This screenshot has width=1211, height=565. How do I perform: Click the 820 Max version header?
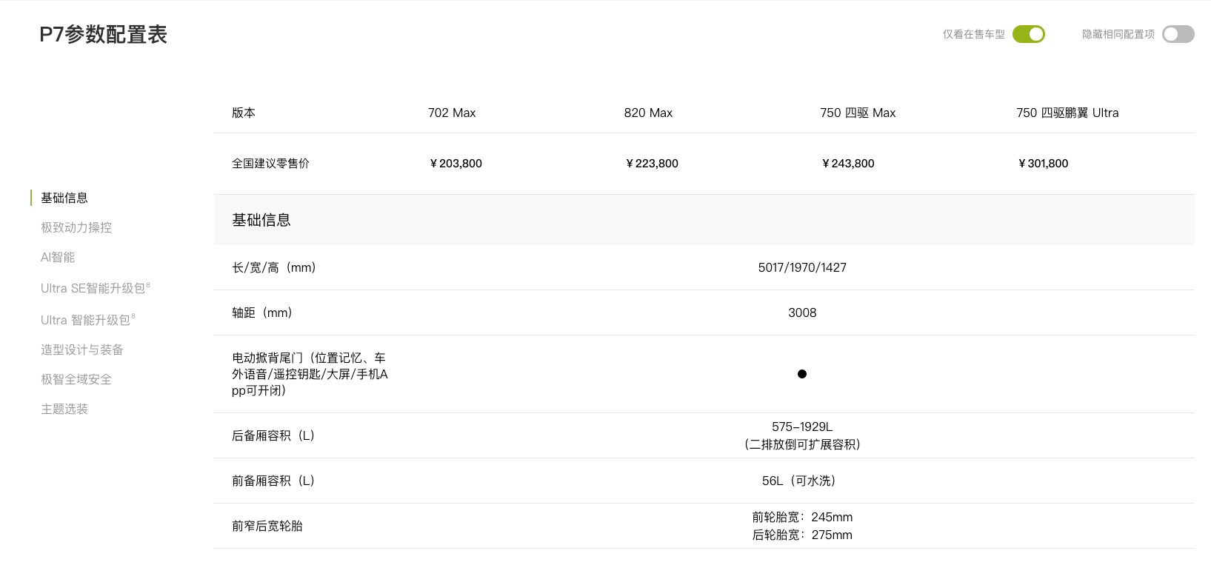[648, 113]
